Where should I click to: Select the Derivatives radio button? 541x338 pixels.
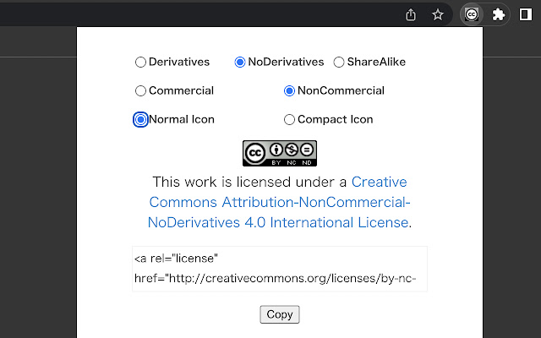[x=140, y=62]
